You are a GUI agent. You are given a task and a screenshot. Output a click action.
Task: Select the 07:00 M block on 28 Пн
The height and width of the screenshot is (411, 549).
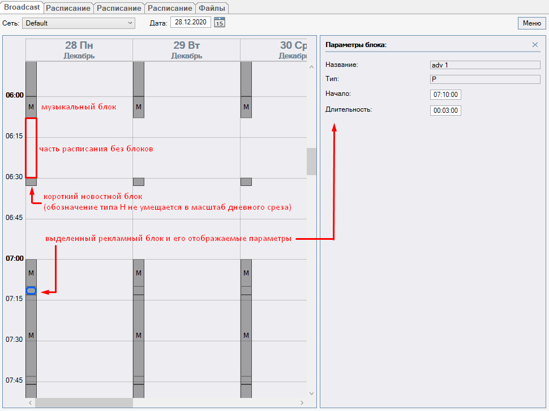31,273
